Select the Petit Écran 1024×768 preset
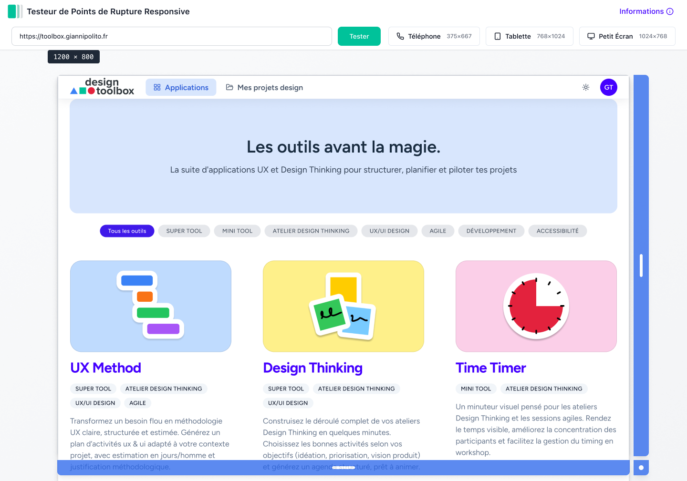The image size is (687, 481). coord(627,36)
